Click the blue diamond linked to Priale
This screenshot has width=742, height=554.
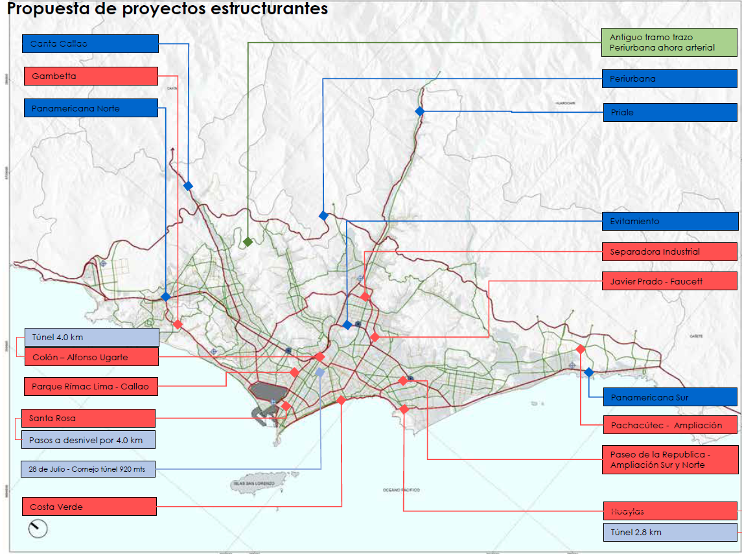click(419, 111)
